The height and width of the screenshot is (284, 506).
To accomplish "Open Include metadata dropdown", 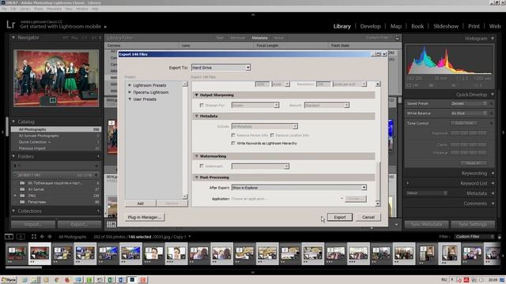I will pyautogui.click(x=265, y=126).
